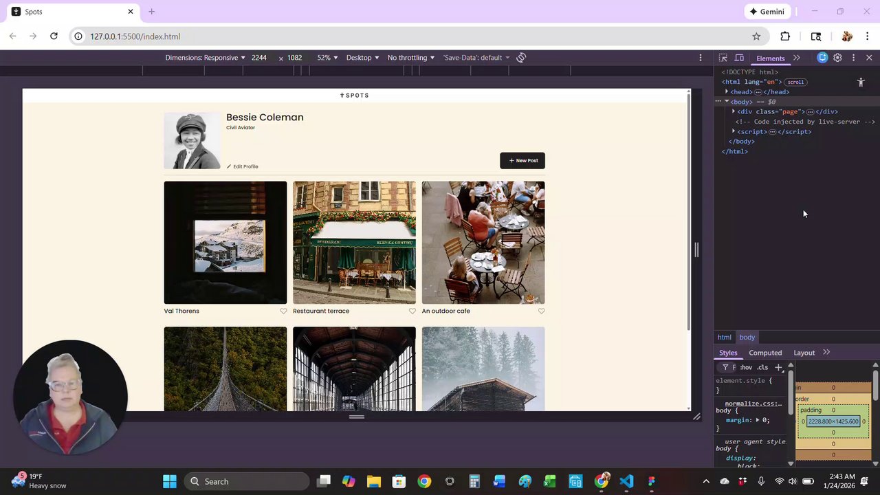Switch to the Layout tab
This screenshot has height=495, width=880.
pos(804,353)
